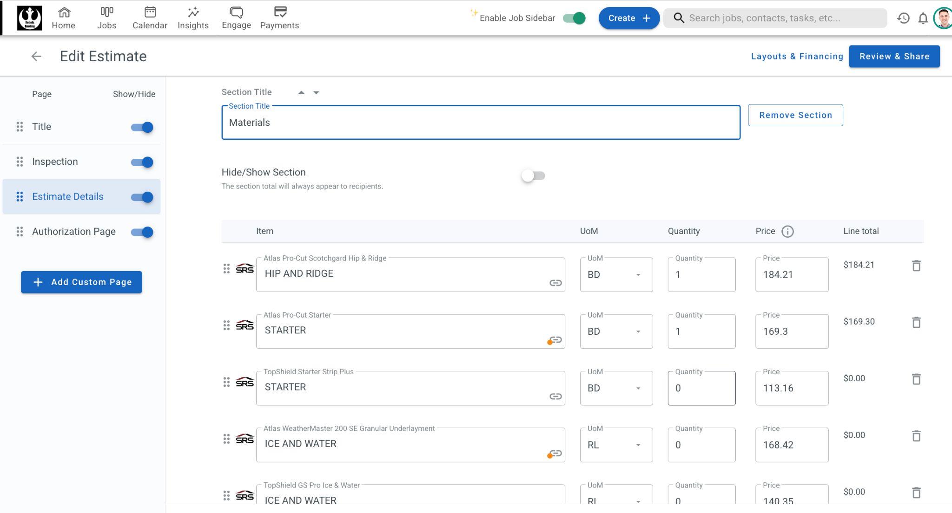Click the history clock icon
The width and height of the screenshot is (952, 513).
pyautogui.click(x=903, y=18)
